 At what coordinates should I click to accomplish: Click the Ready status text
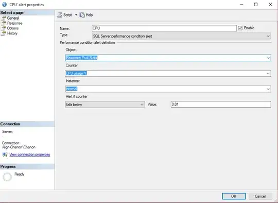point(20,174)
